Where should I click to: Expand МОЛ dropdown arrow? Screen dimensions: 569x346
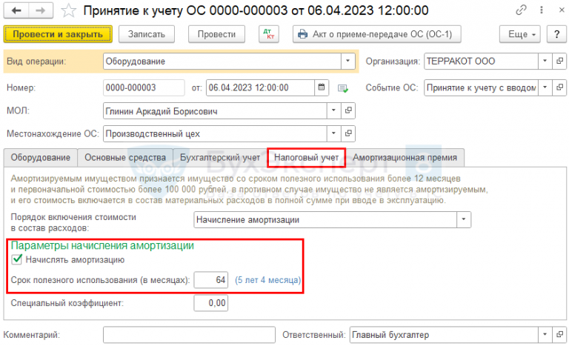[333, 110]
